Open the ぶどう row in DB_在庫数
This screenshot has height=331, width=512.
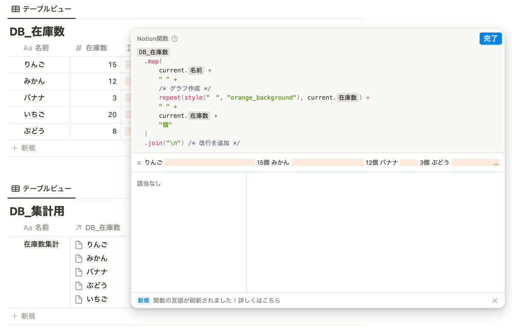pyautogui.click(x=35, y=131)
